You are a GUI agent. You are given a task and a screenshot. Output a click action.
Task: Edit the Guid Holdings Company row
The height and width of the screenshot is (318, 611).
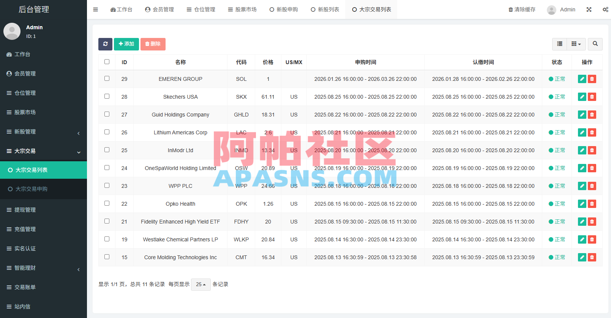point(582,115)
